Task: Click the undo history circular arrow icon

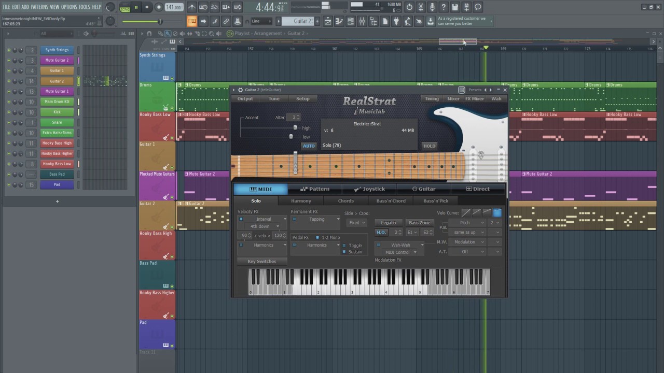Action: click(409, 7)
